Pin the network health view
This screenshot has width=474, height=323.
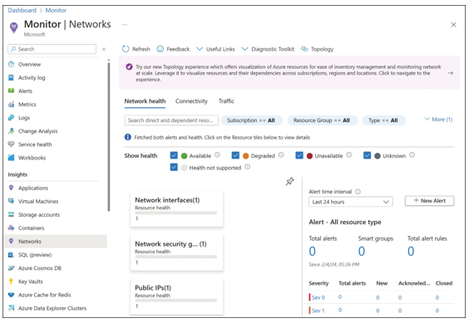pos(289,181)
